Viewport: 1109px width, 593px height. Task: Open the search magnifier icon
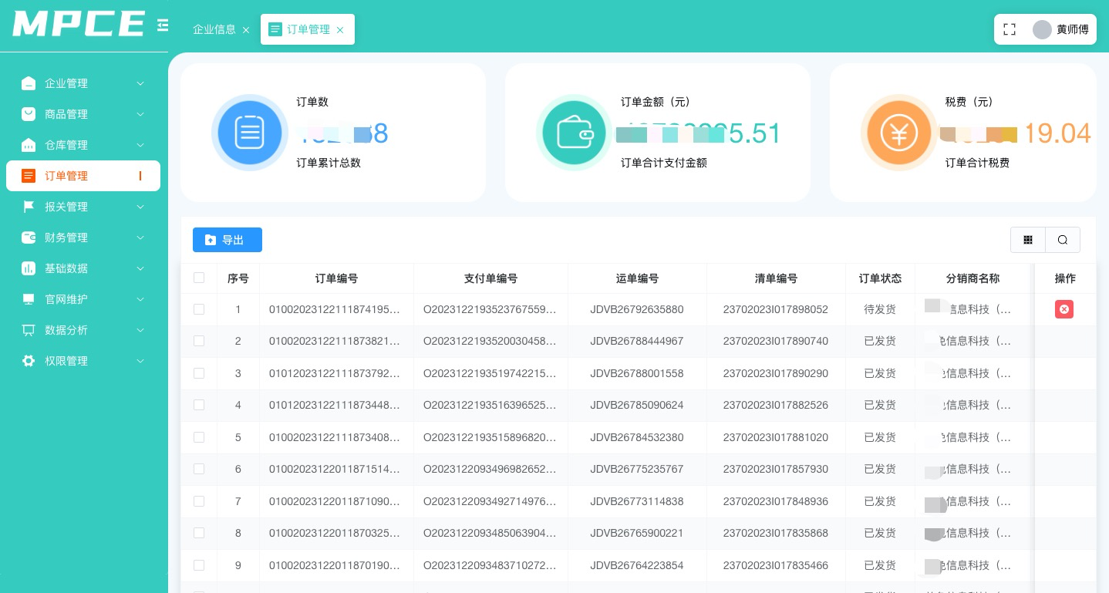pyautogui.click(x=1063, y=240)
